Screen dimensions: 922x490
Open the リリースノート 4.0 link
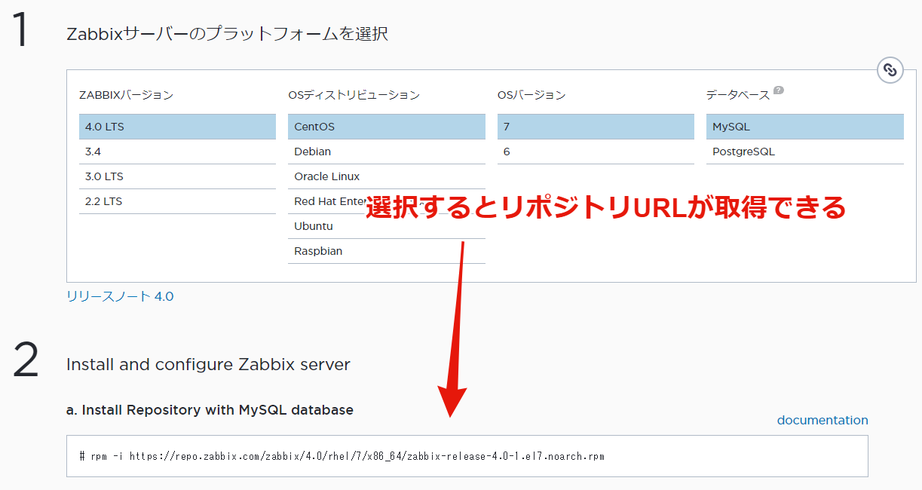(120, 296)
